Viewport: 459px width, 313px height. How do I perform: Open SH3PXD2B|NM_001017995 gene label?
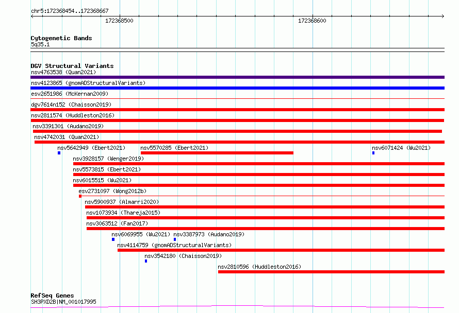tap(63, 302)
